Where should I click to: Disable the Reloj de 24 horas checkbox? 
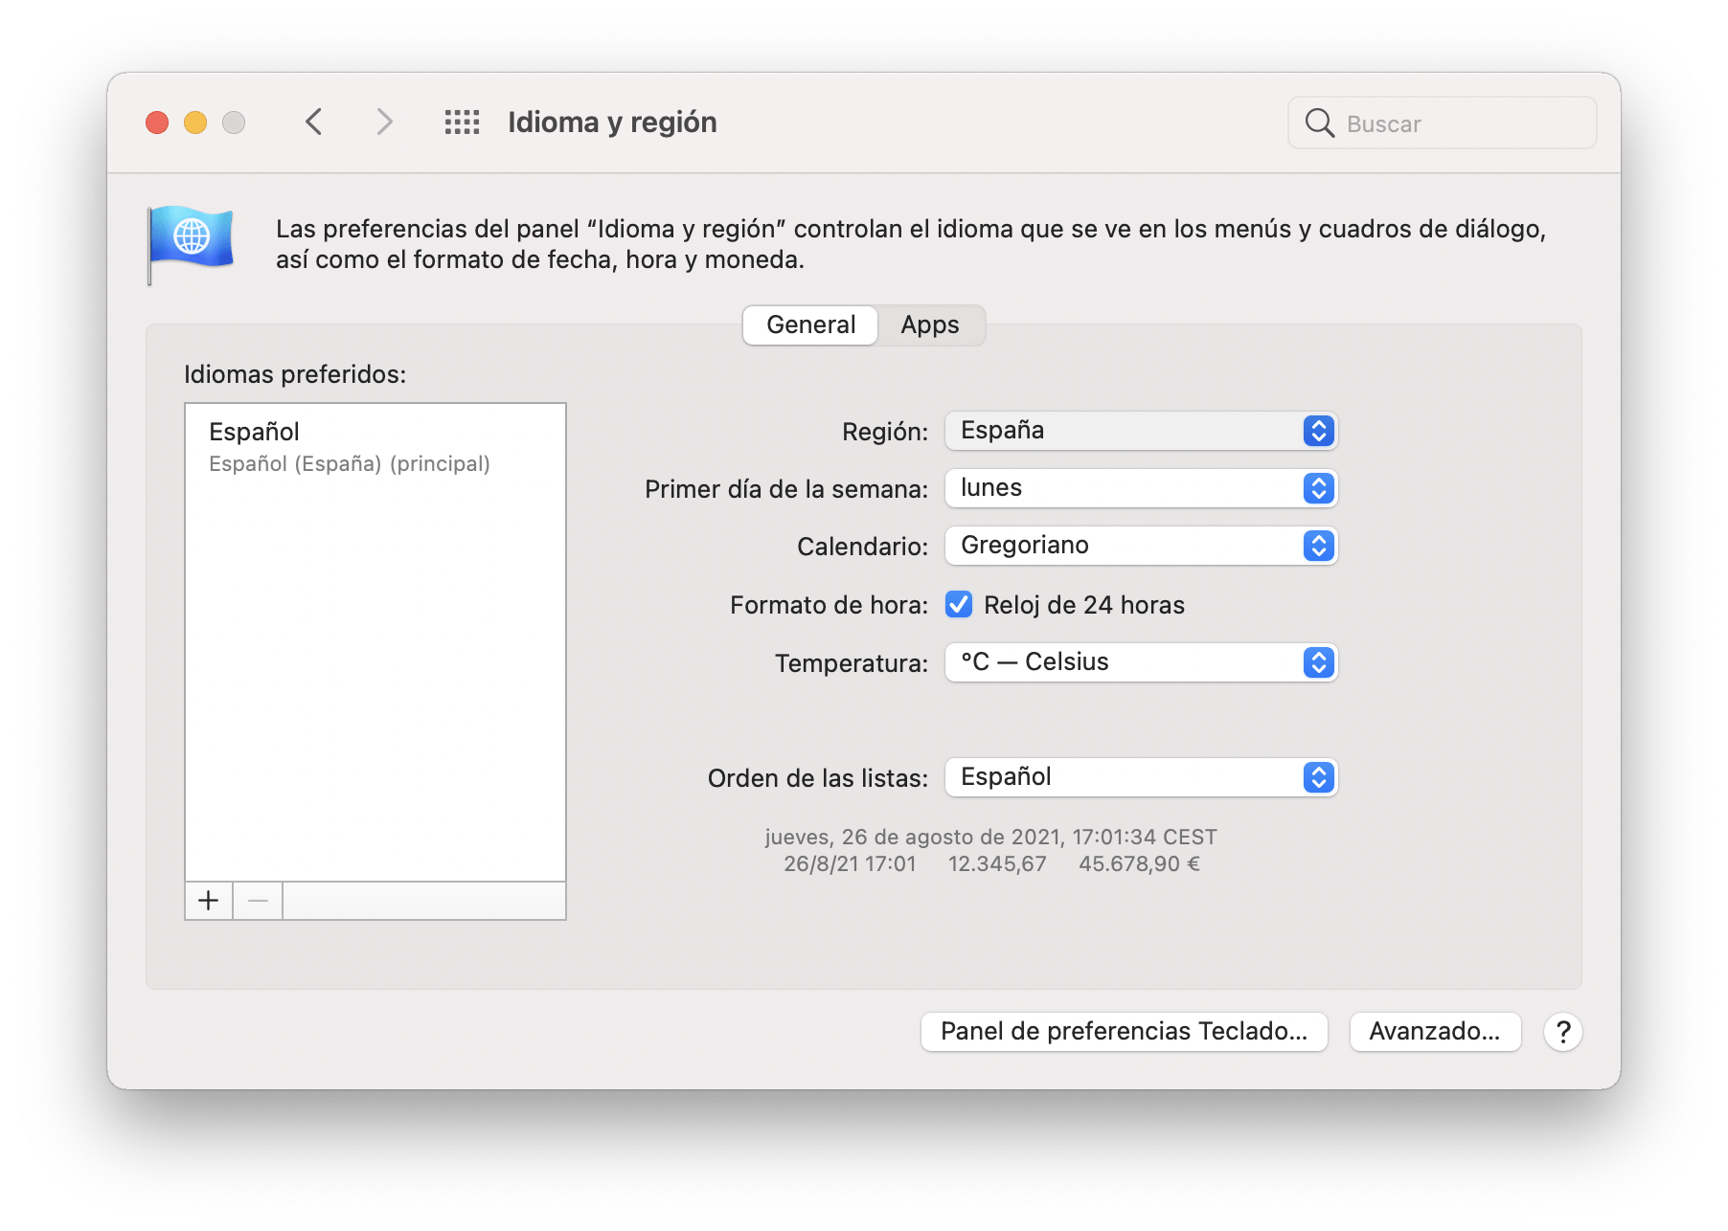pyautogui.click(x=959, y=604)
